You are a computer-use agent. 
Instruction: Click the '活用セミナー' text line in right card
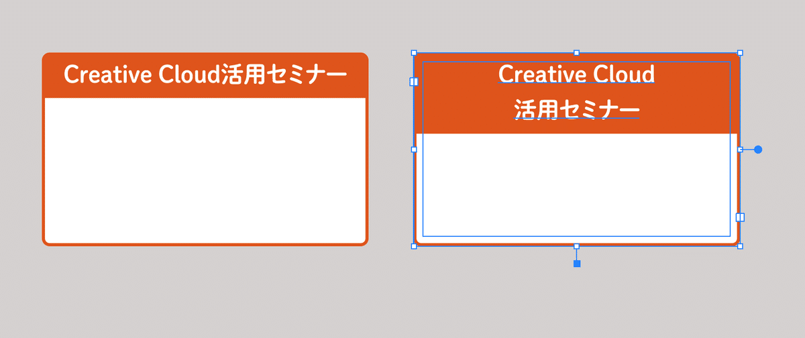click(x=577, y=109)
